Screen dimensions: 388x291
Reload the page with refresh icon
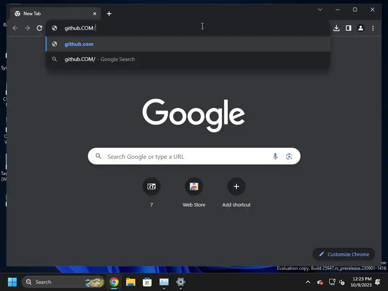click(39, 28)
